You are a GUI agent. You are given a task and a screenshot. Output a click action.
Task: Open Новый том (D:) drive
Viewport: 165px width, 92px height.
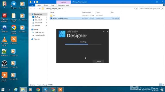pos(40,35)
